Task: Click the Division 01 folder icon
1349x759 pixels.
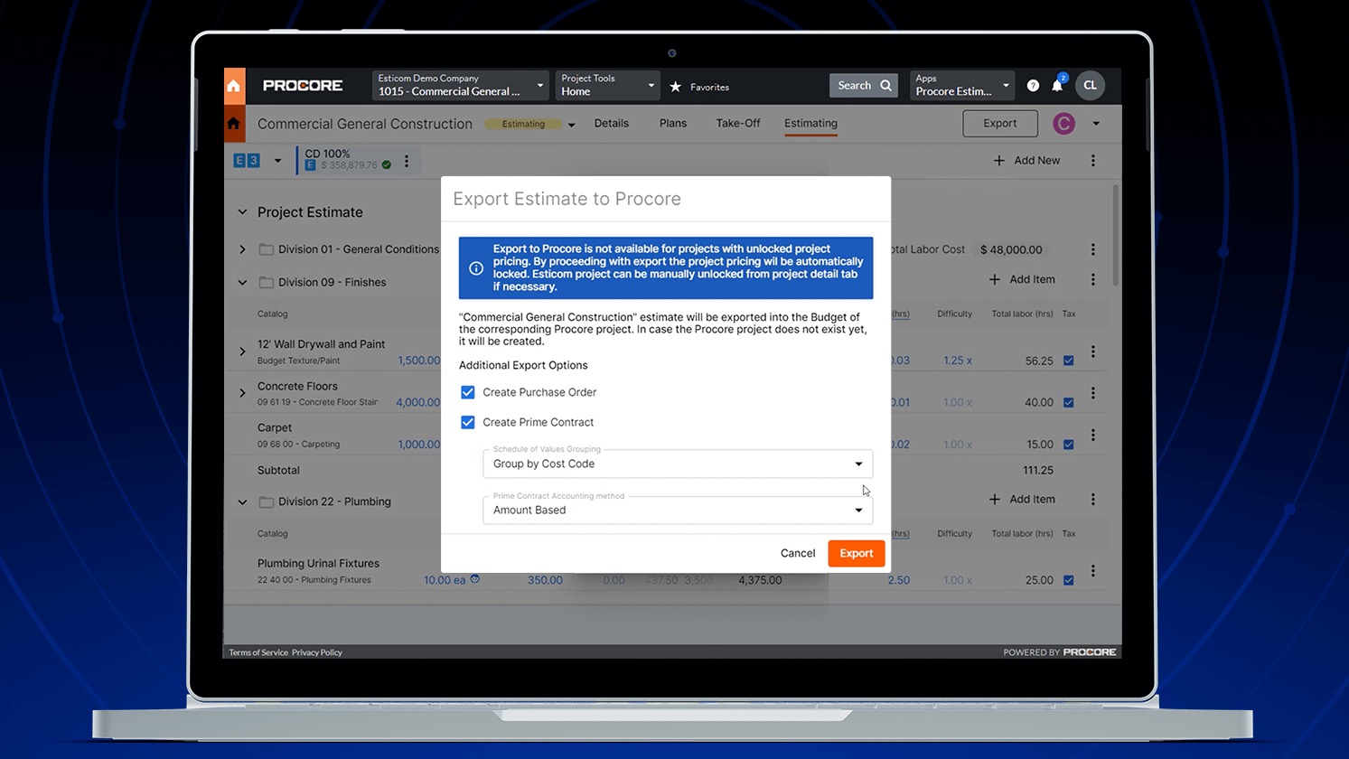Action: coord(267,249)
